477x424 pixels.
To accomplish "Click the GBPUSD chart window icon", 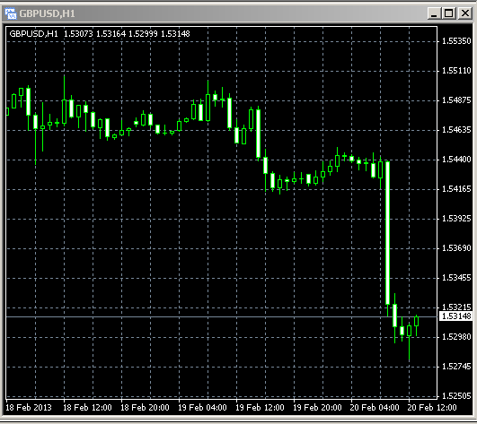I will 11,13.
